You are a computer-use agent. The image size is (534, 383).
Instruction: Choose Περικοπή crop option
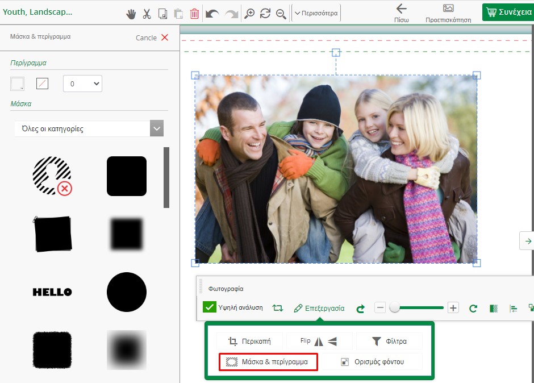pyautogui.click(x=249, y=342)
